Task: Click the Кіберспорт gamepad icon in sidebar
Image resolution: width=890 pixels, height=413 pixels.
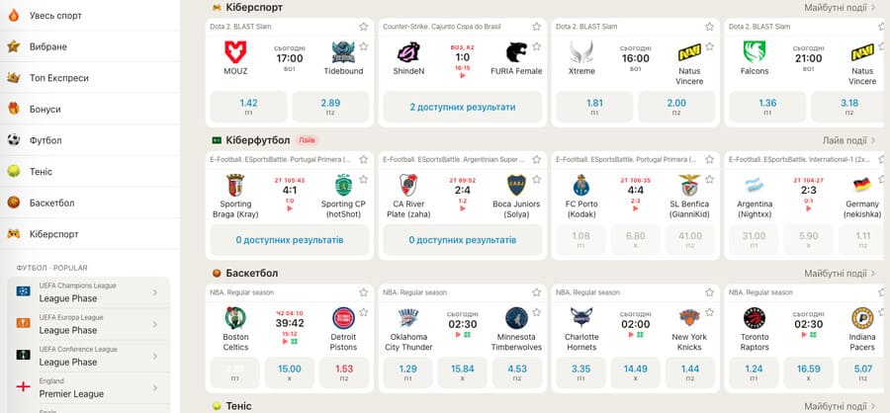Action: click(x=14, y=234)
